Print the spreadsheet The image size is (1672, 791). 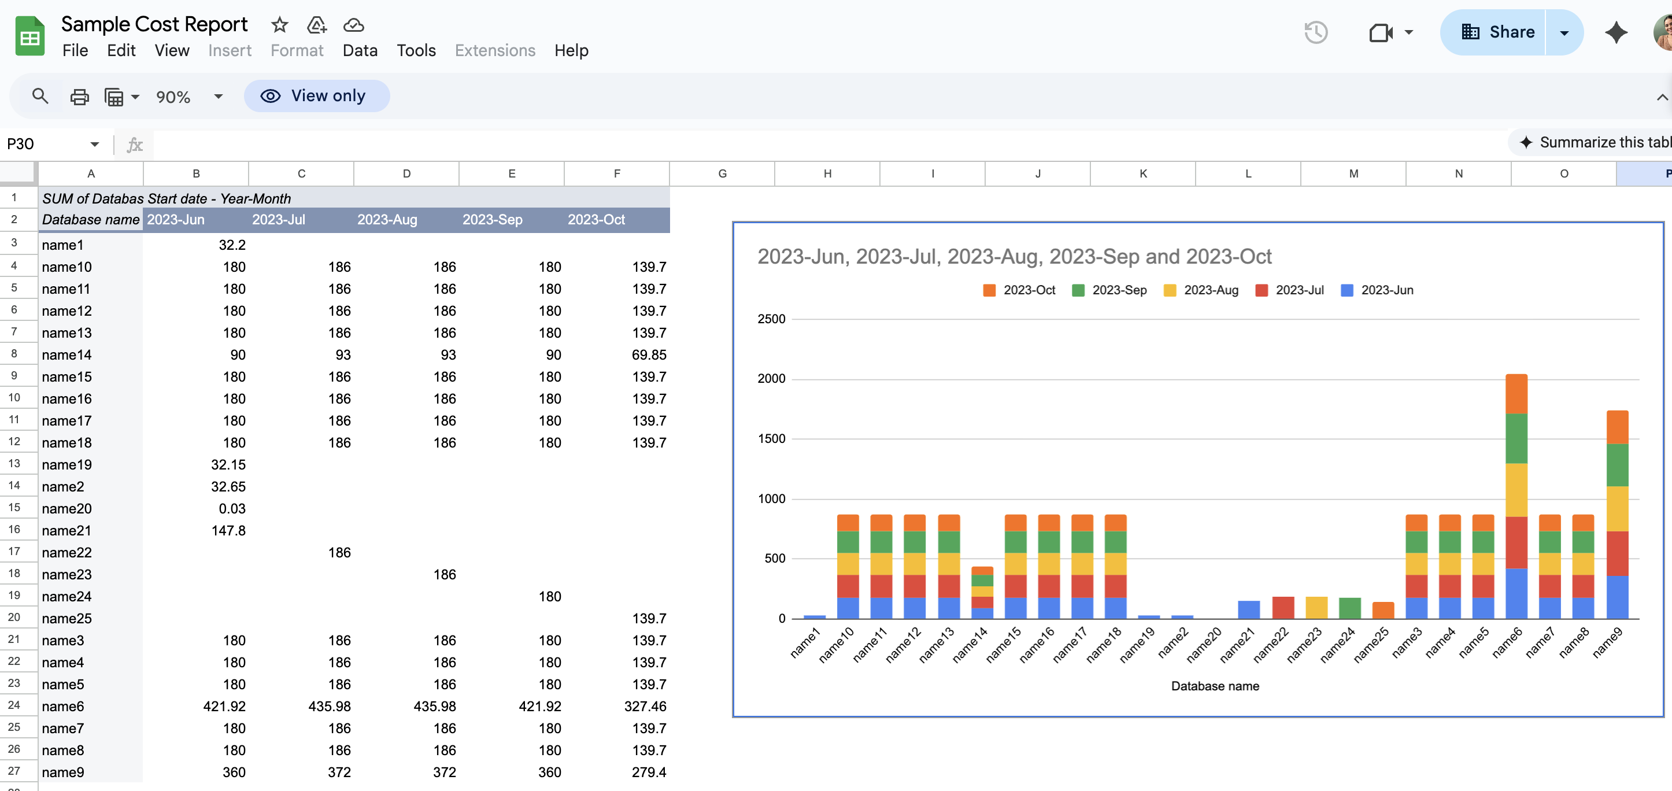[x=79, y=97]
